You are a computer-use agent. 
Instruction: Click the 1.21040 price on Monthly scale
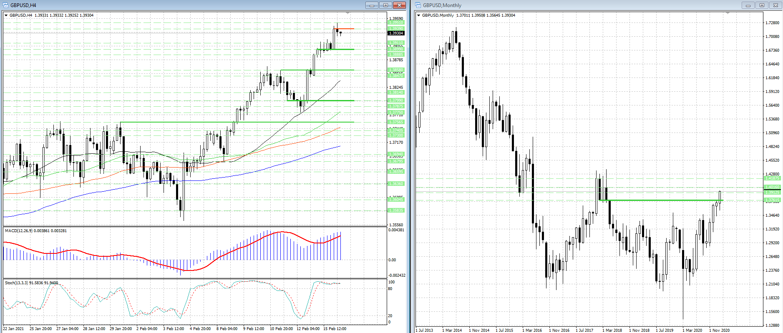point(773,284)
